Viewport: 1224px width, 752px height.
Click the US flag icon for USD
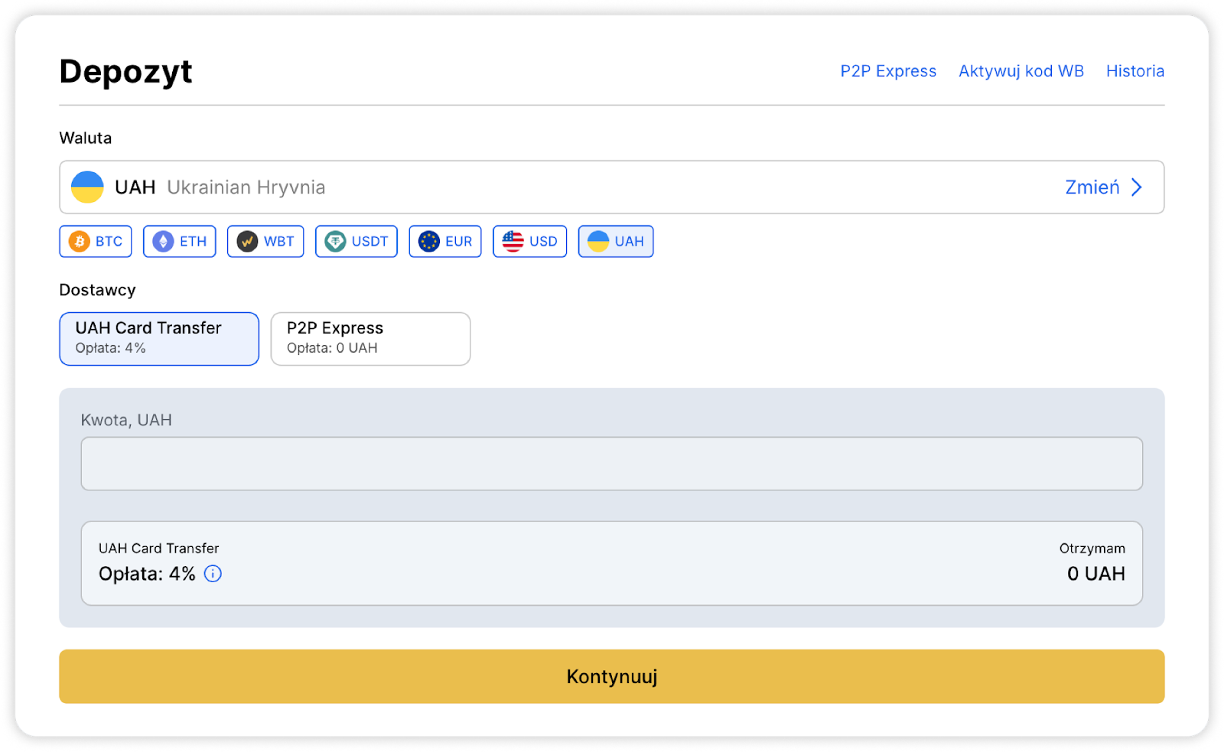(513, 242)
